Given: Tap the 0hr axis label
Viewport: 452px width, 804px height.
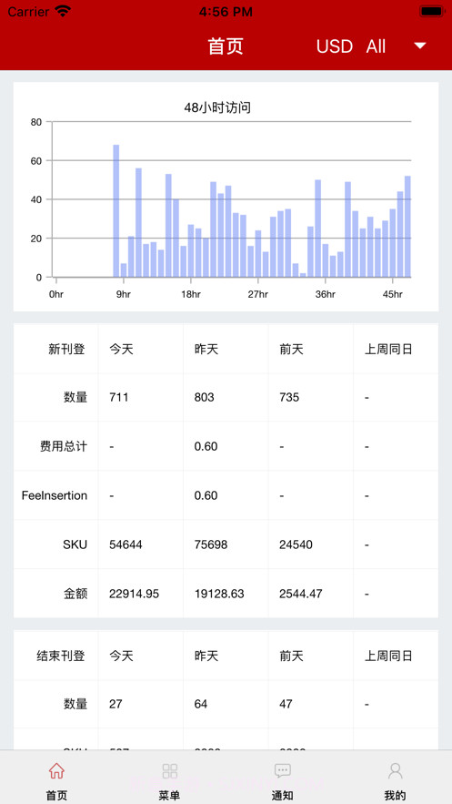Looking at the screenshot, I should [55, 294].
